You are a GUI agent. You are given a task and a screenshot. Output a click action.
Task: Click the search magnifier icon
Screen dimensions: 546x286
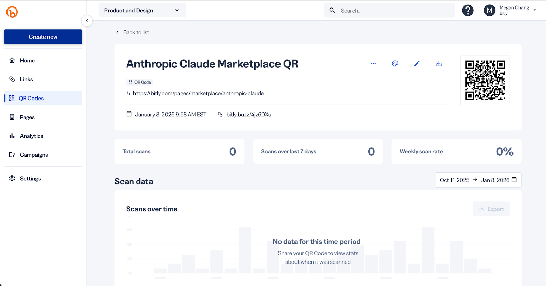point(332,11)
